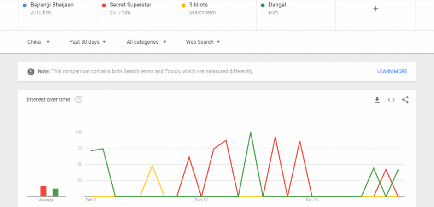The width and height of the screenshot is (434, 207).
Task: Click the Average label under bars
Action: 46,200
